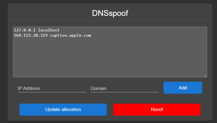Click the underline beneath Domain field

[x=124, y=92]
